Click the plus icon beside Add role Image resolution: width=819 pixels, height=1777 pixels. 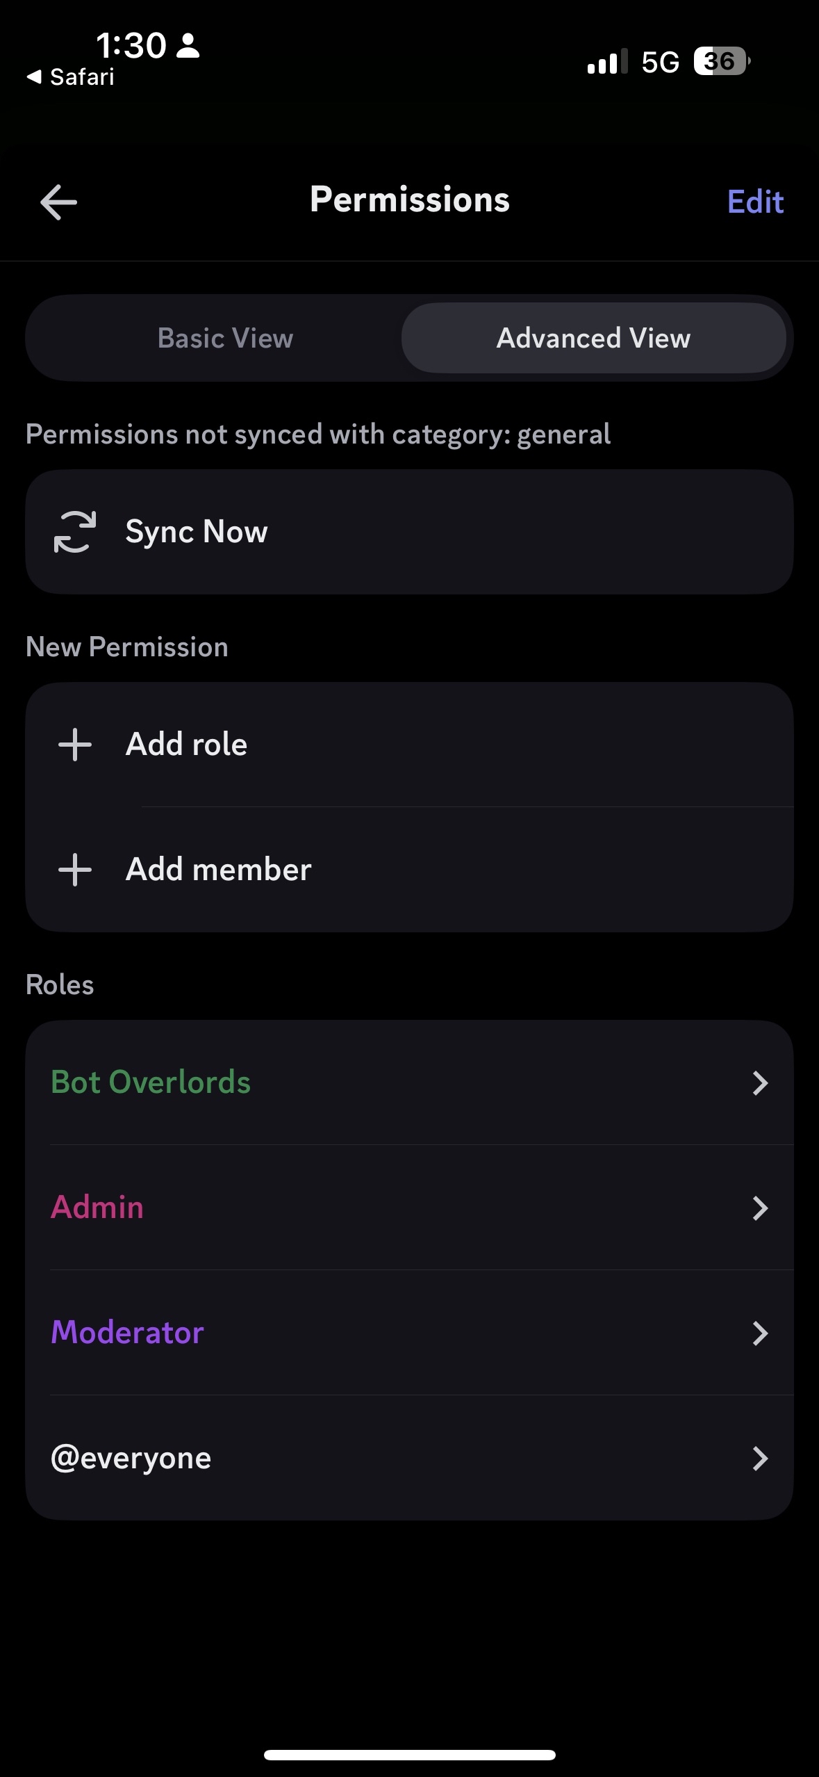tap(75, 745)
